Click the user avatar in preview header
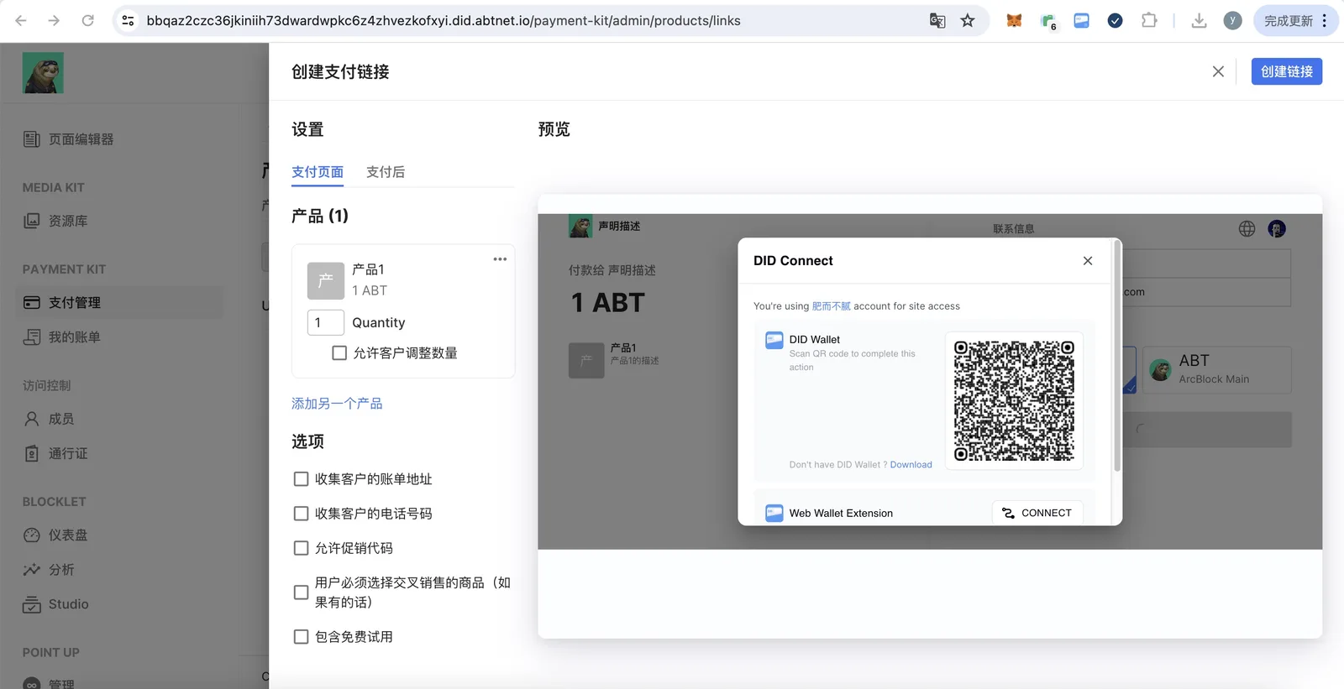Screen dimensions: 1344x689 pos(1277,229)
